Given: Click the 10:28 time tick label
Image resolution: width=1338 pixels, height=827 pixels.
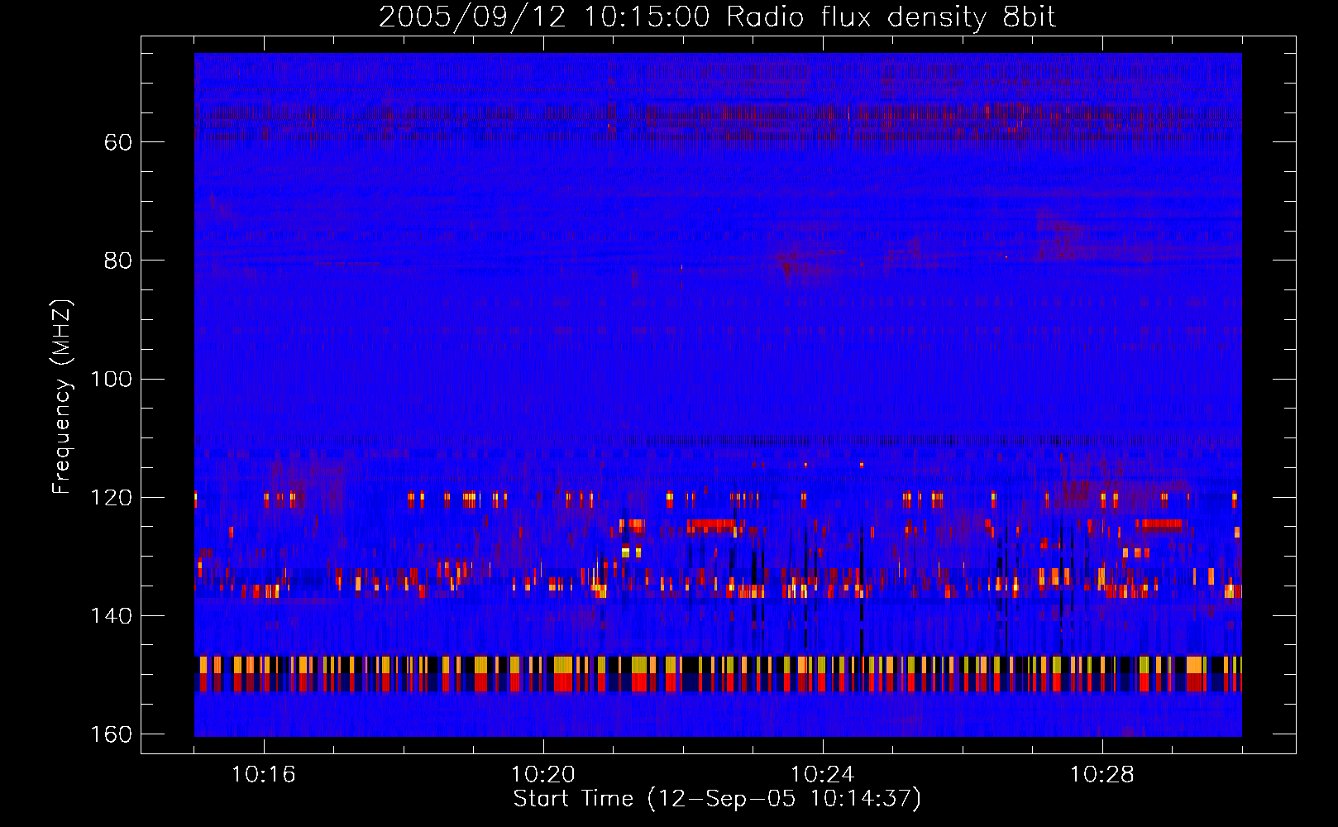Looking at the screenshot, I should point(1101,775).
